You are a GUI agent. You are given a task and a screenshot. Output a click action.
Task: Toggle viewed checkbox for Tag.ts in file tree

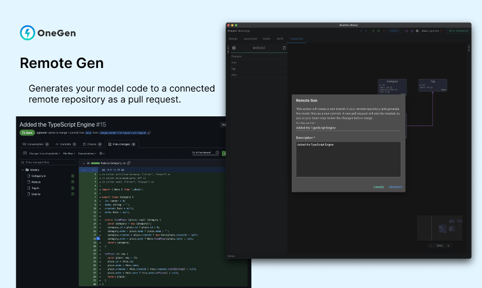click(x=73, y=189)
